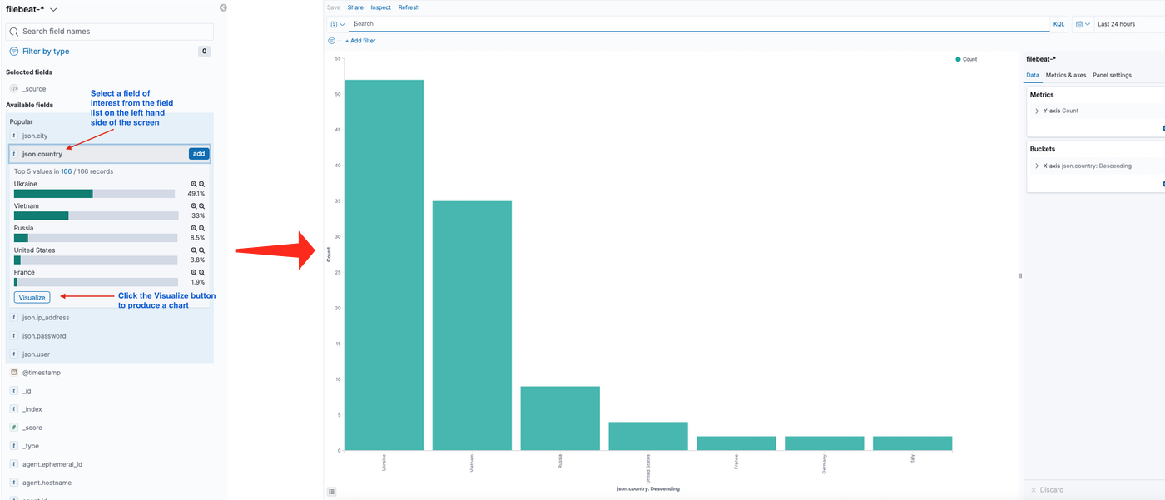
Task: Expand the Y-axis Count metric
Action: (x=1037, y=111)
